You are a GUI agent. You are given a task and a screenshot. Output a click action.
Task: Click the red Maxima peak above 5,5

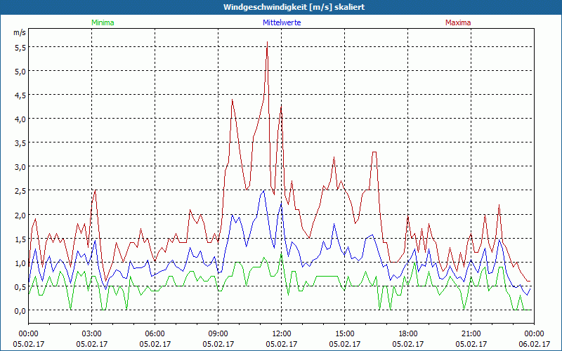(267, 42)
